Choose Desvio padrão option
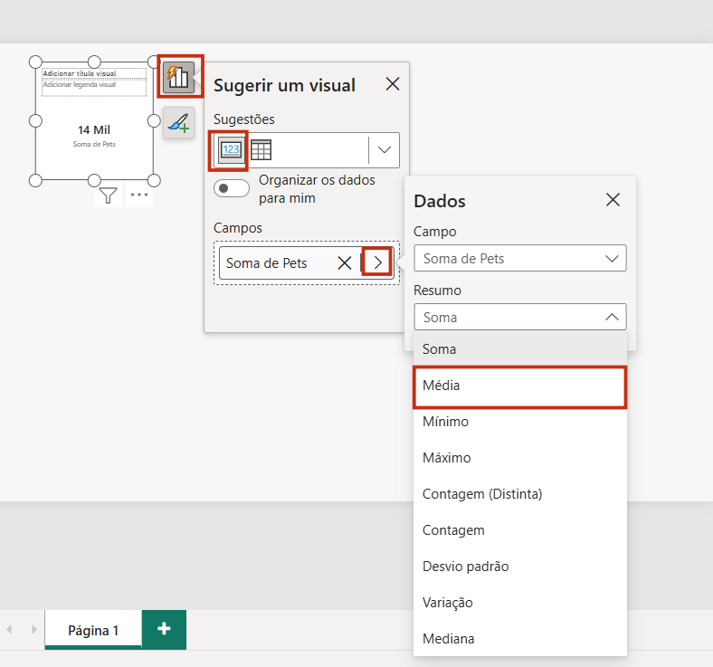The height and width of the screenshot is (667, 713). (519, 566)
